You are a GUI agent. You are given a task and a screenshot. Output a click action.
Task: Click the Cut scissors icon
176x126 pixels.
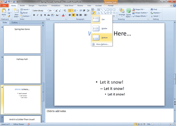click(x=9, y=9)
